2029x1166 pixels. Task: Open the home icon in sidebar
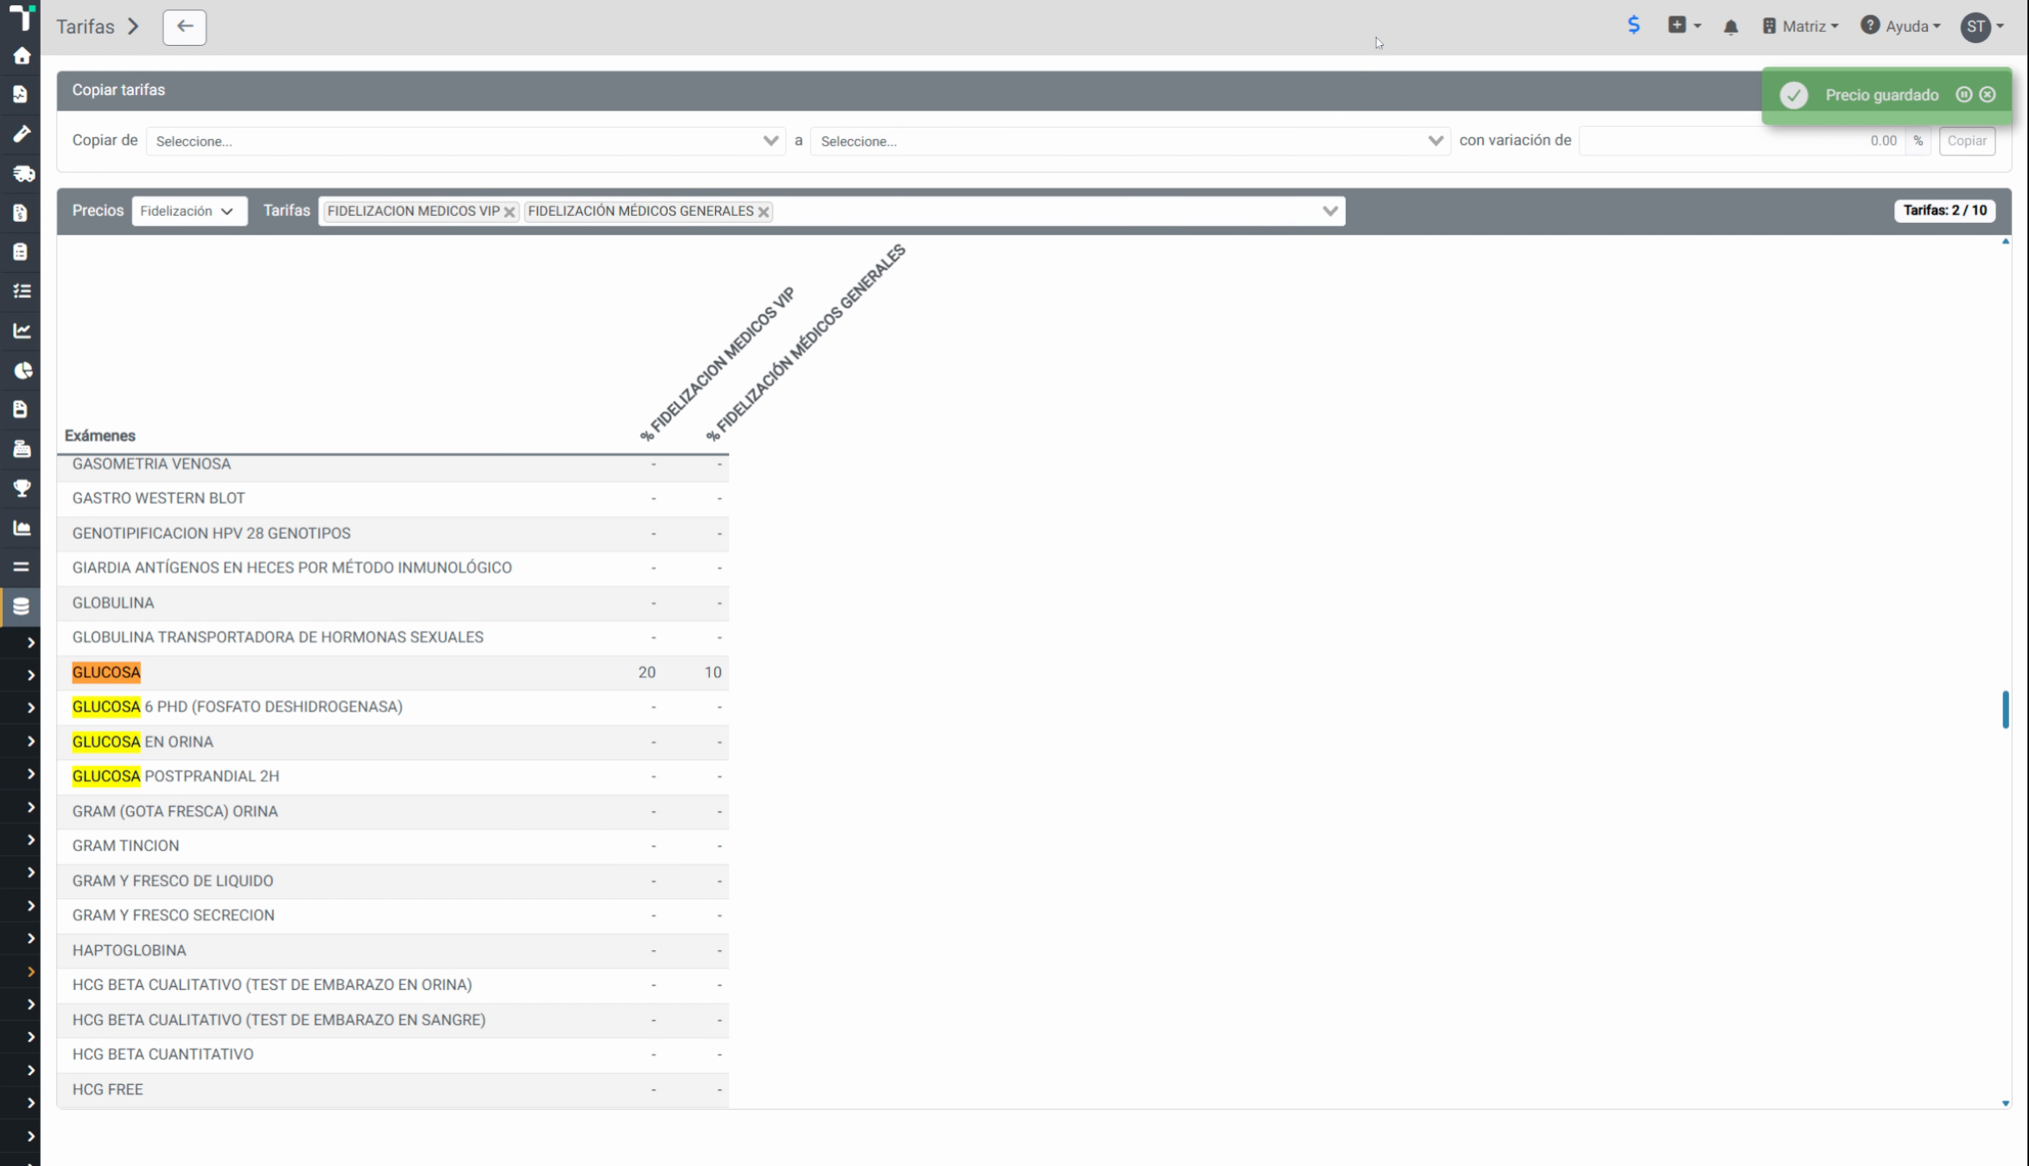pyautogui.click(x=22, y=56)
